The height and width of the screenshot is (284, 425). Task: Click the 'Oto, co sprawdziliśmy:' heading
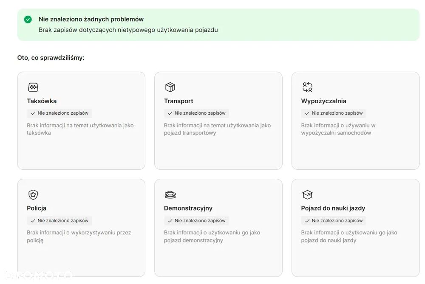[51, 58]
